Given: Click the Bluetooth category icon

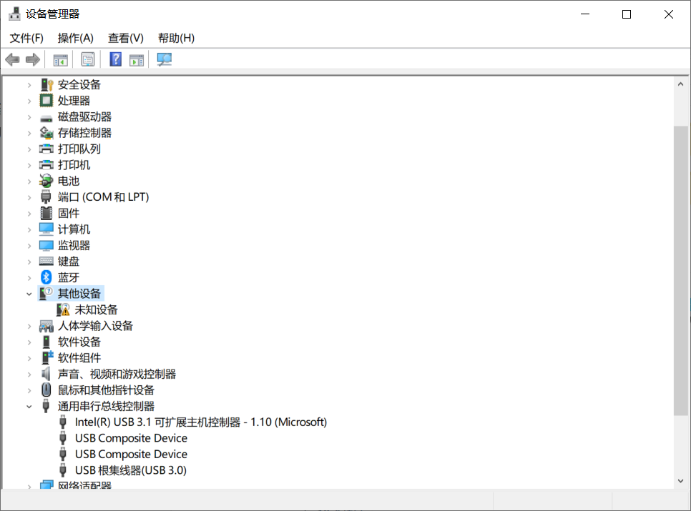Looking at the screenshot, I should (46, 277).
